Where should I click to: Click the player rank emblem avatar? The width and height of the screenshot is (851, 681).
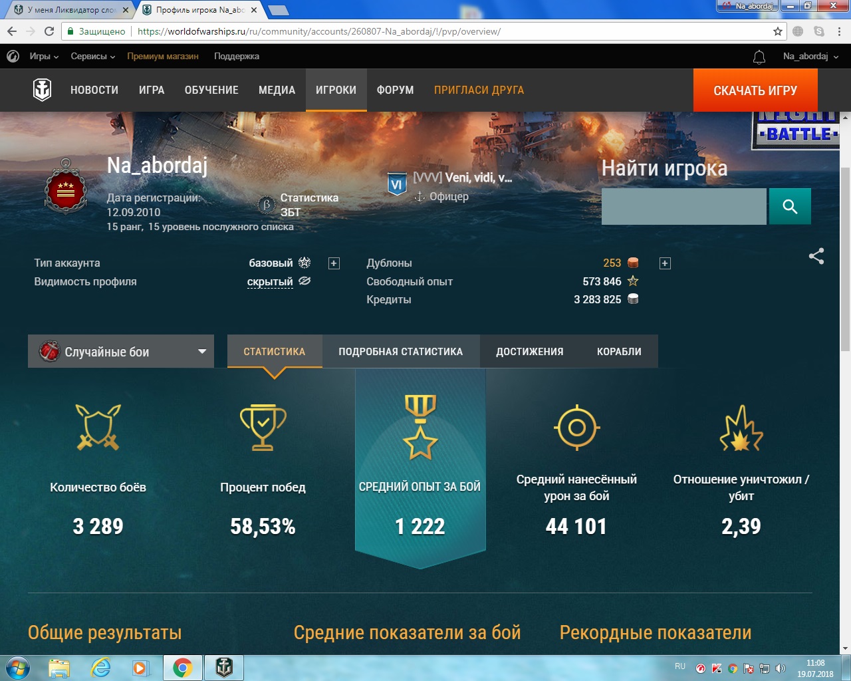click(x=65, y=188)
